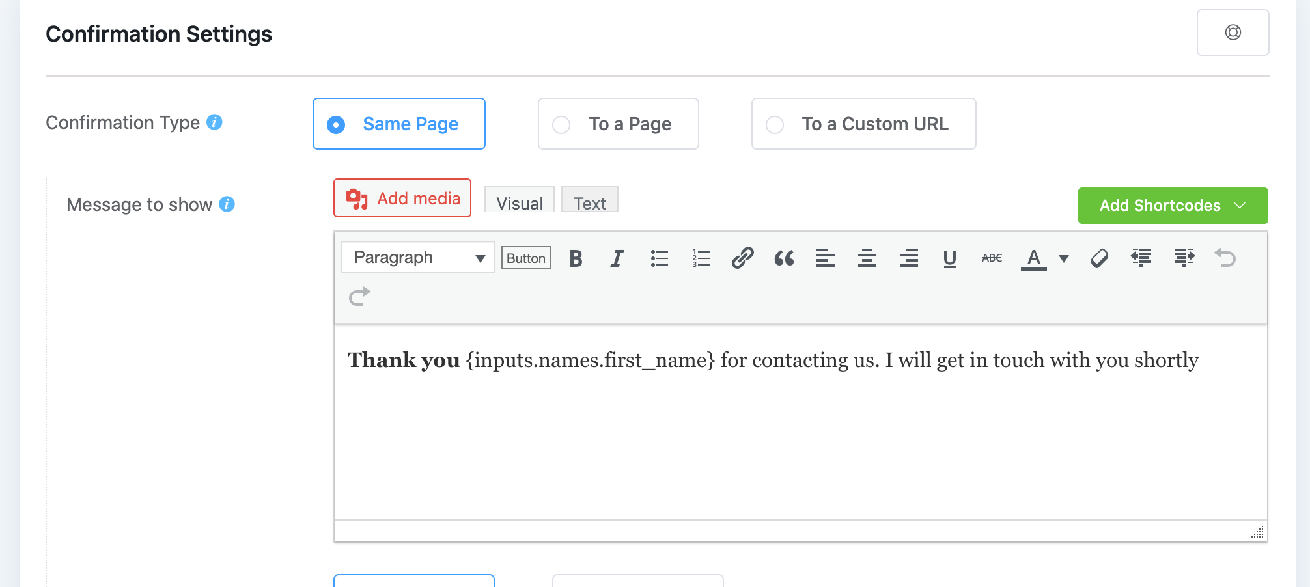The height and width of the screenshot is (587, 1310).
Task: Click the Add media button
Action: click(402, 198)
